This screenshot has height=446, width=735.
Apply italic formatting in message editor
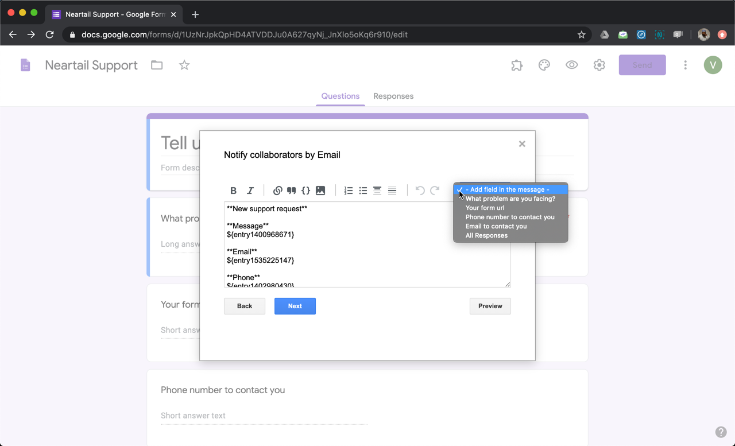pos(250,191)
